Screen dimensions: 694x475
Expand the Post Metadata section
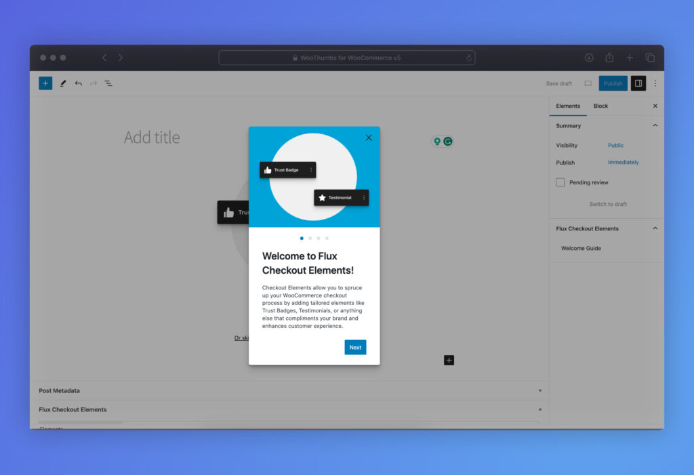(539, 390)
